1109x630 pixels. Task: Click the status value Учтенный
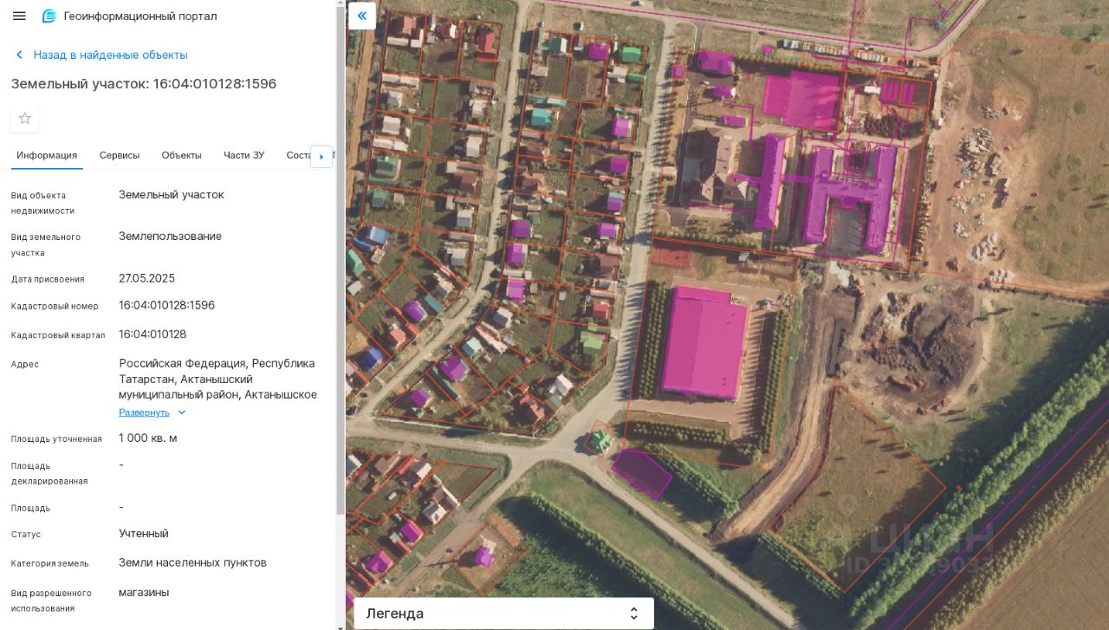click(144, 534)
